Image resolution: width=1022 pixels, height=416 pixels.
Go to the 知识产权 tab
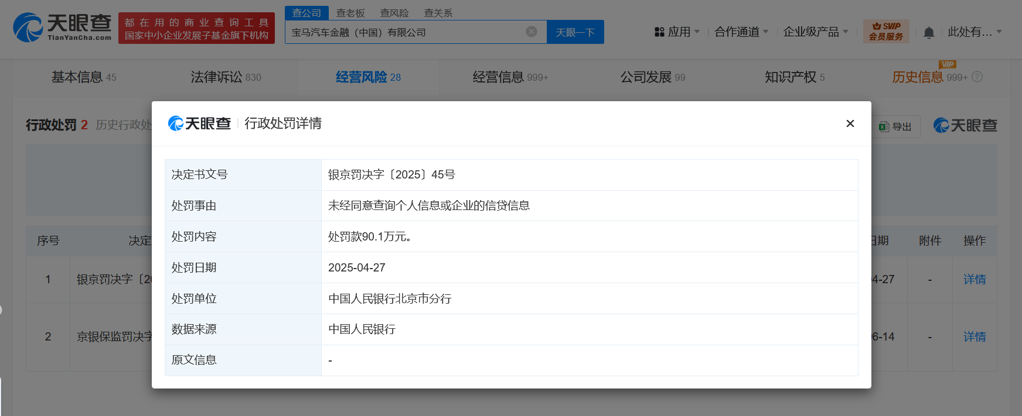click(794, 77)
